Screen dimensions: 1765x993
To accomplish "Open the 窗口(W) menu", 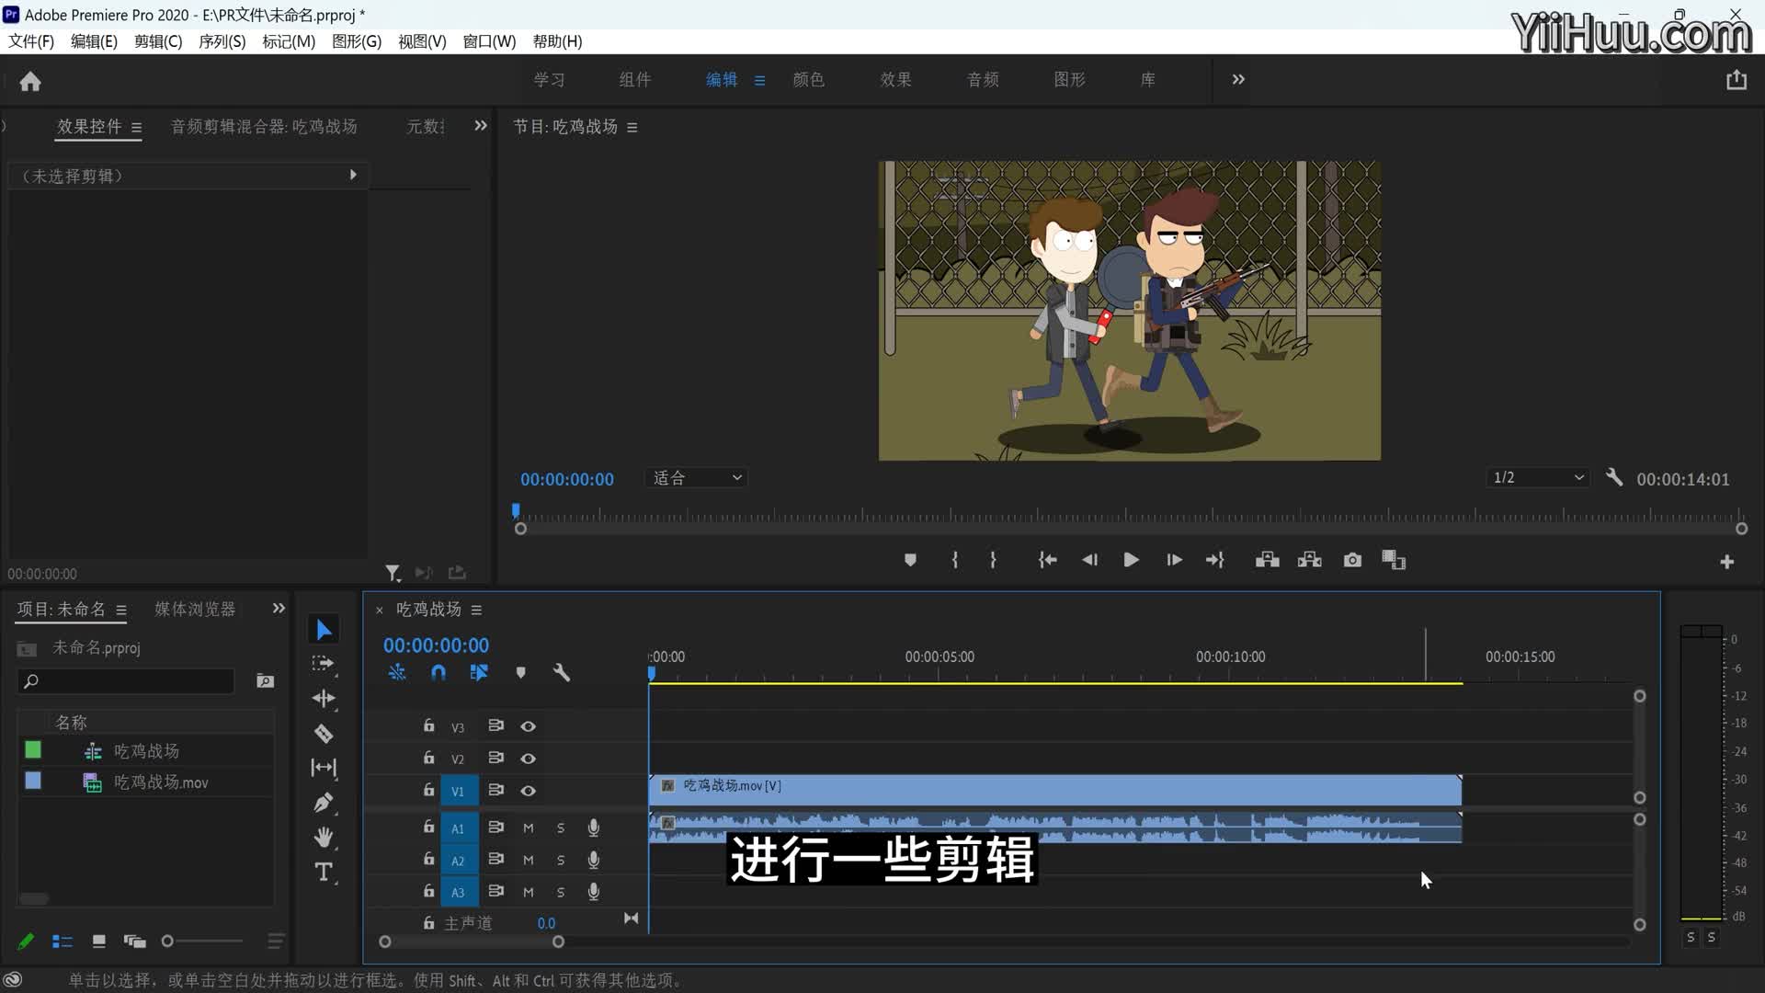I will 489,41.
